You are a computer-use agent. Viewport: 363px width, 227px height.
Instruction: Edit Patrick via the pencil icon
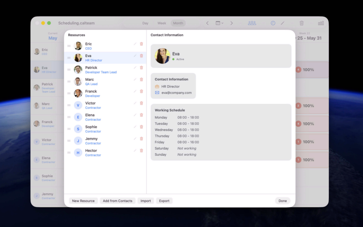135,68
